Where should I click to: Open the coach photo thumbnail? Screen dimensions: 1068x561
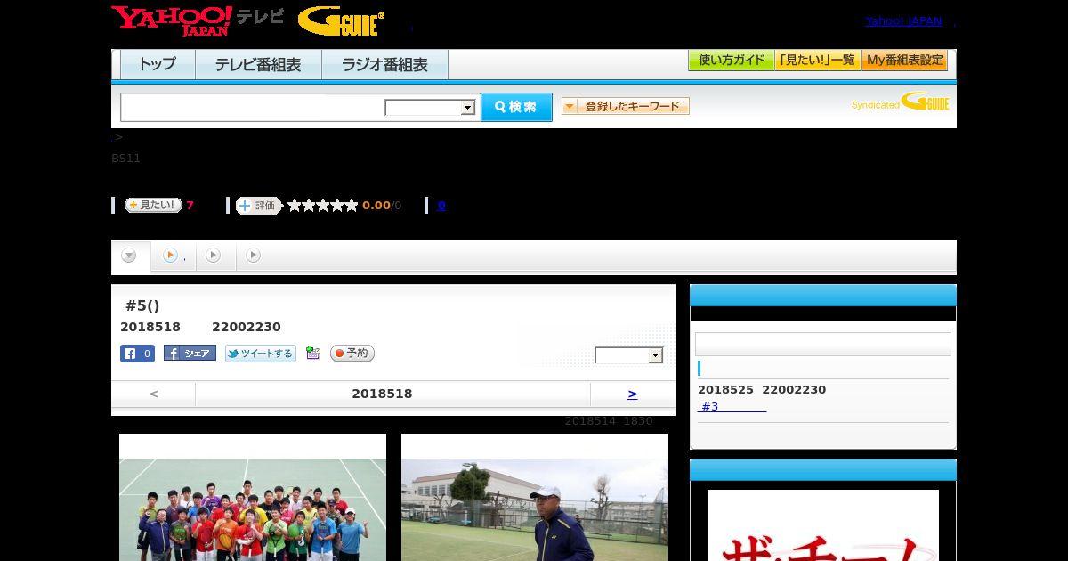(x=535, y=498)
